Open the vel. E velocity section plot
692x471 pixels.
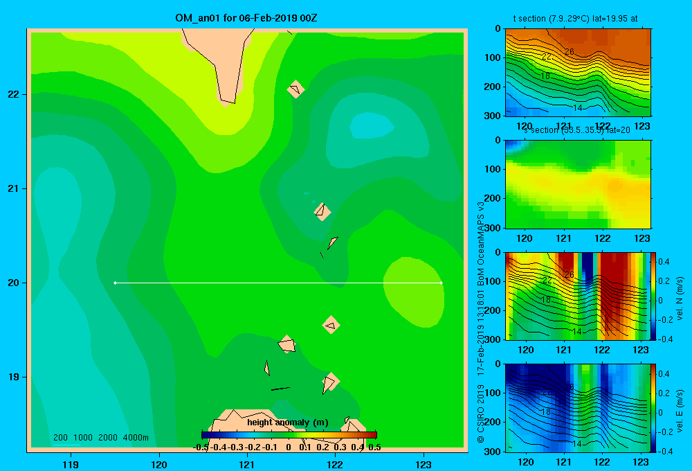(577, 407)
